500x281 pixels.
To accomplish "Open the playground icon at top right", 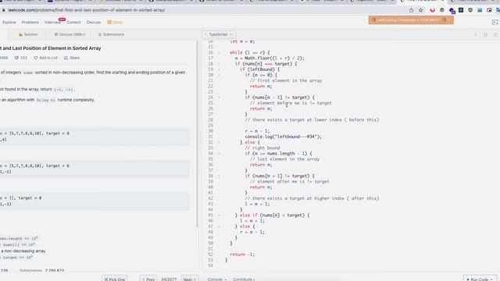I will pos(495,22).
